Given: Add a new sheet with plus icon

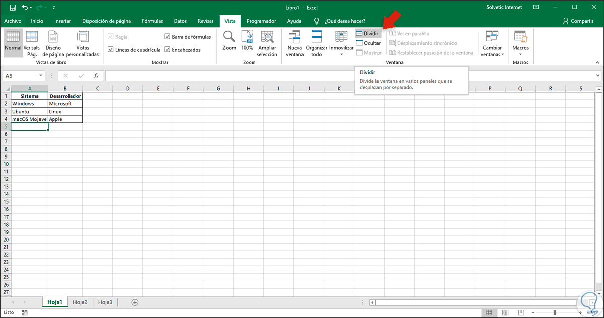Looking at the screenshot, I should click(134, 302).
